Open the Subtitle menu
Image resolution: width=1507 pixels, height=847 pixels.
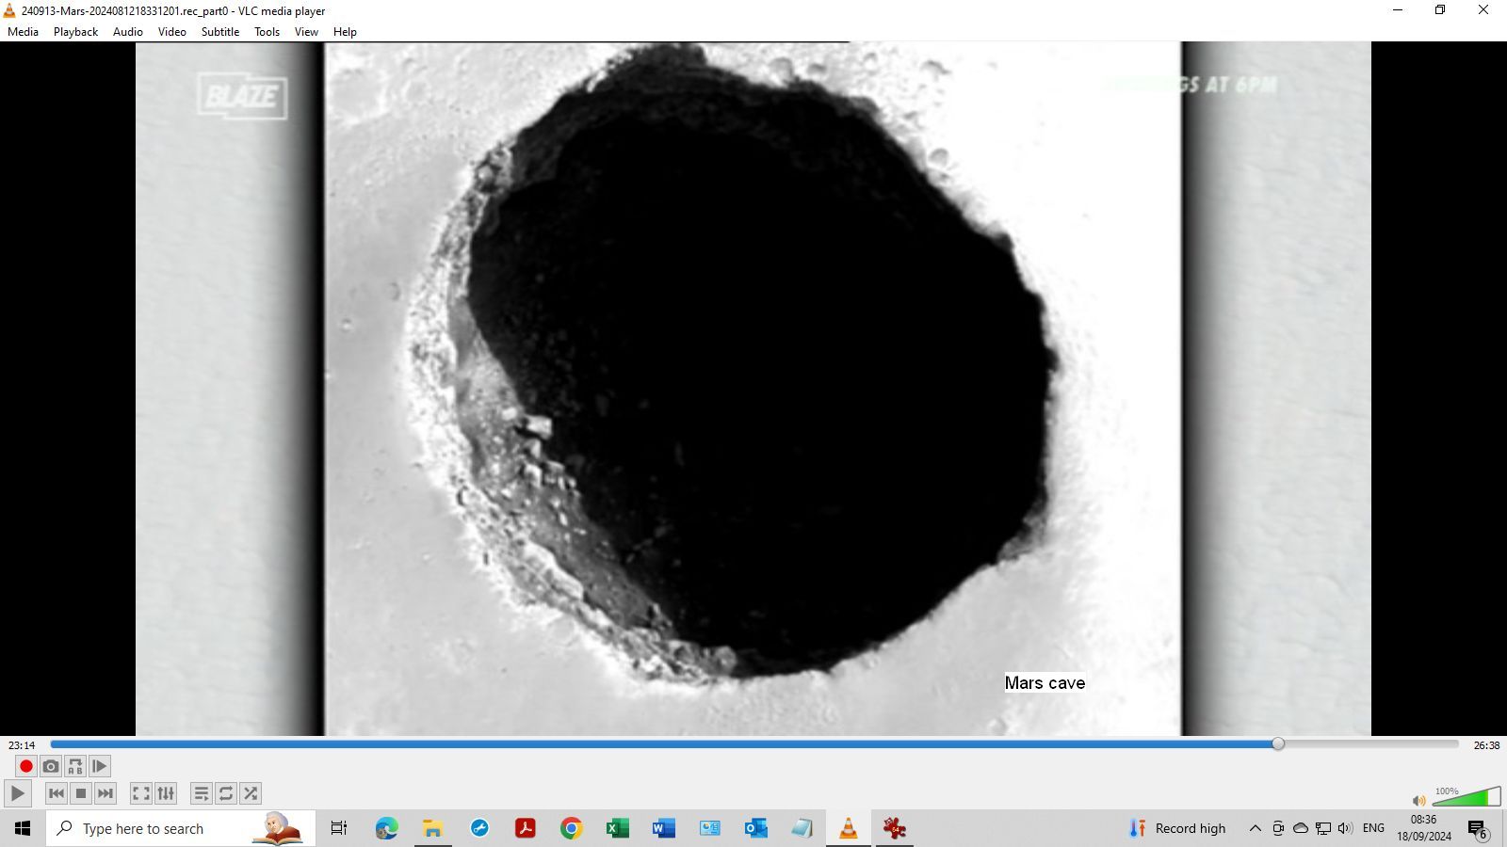pyautogui.click(x=219, y=31)
